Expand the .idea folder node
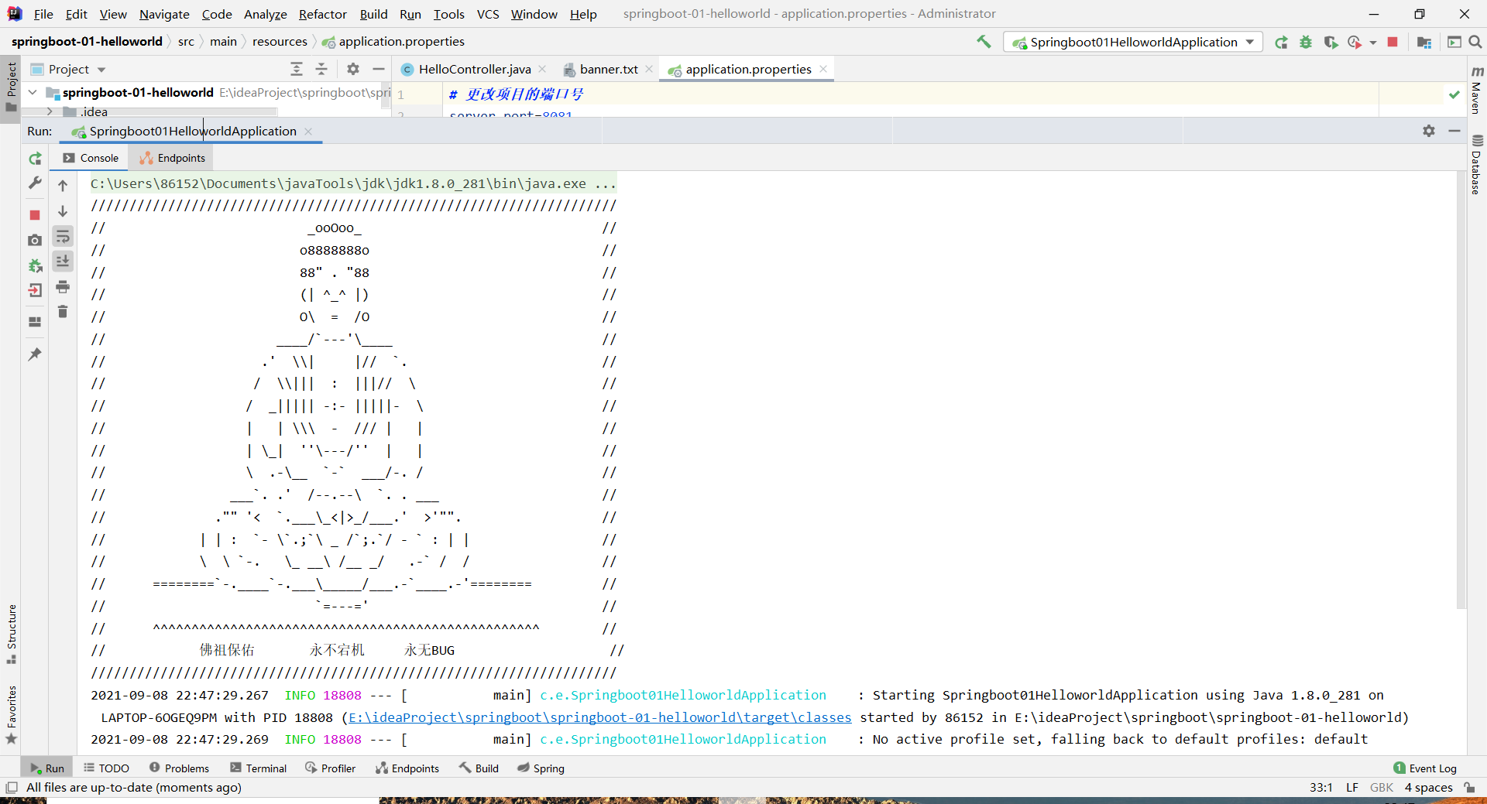1487x804 pixels. pyautogui.click(x=50, y=111)
